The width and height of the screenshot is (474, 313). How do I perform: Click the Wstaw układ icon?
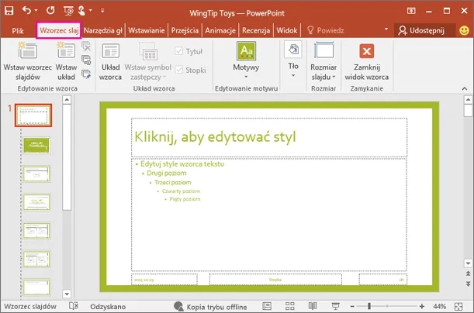tap(66, 51)
